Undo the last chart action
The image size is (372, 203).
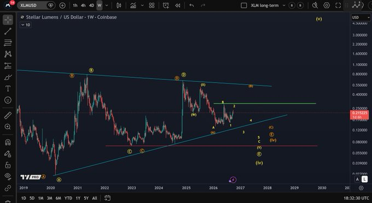pos(191,5)
